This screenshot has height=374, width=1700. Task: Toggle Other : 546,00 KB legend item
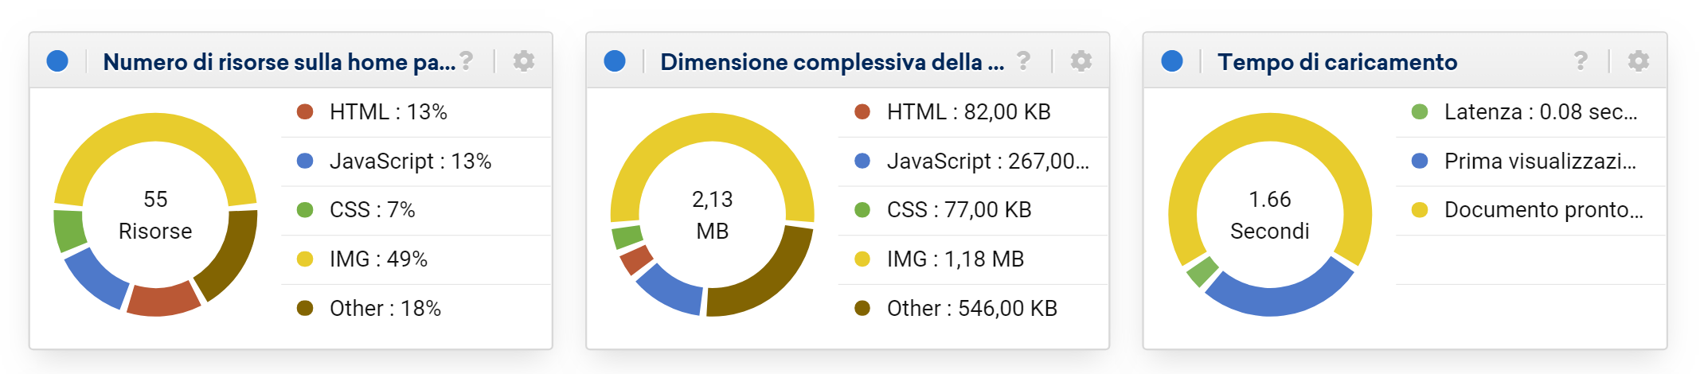tap(974, 309)
